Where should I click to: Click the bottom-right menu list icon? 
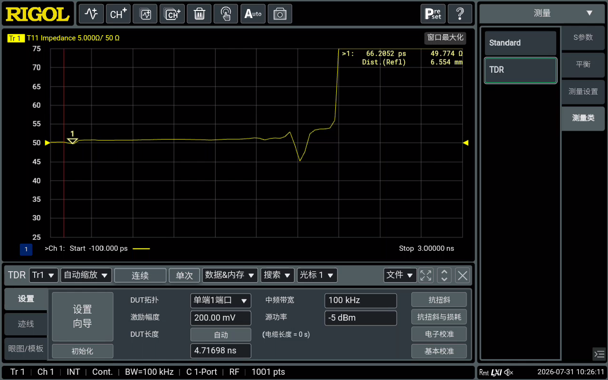[x=599, y=354]
